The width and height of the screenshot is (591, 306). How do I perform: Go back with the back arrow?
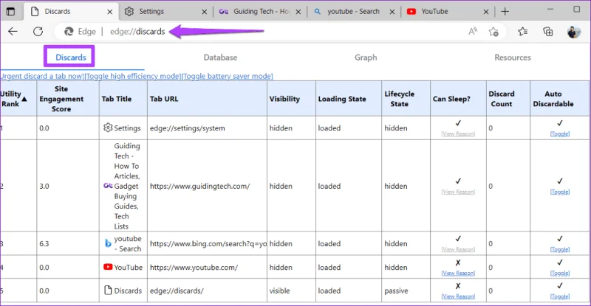(13, 32)
